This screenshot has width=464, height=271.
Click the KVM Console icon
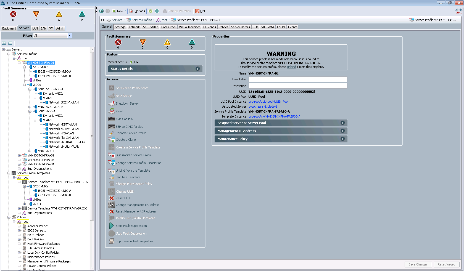point(112,119)
